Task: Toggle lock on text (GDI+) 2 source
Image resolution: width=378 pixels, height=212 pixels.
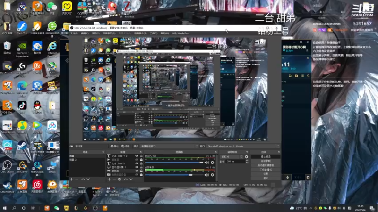Action: click(141, 156)
